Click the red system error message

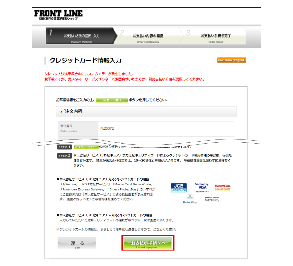coord(124,77)
